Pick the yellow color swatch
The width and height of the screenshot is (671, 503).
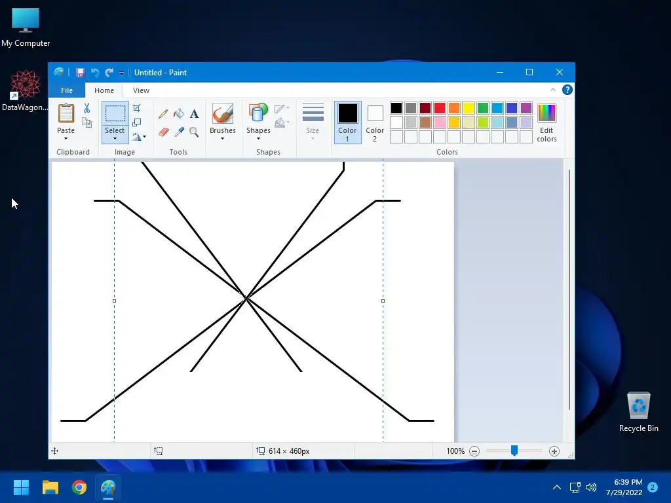coord(468,108)
